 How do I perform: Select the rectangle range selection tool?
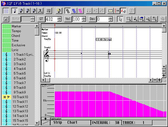click(x=129, y=19)
